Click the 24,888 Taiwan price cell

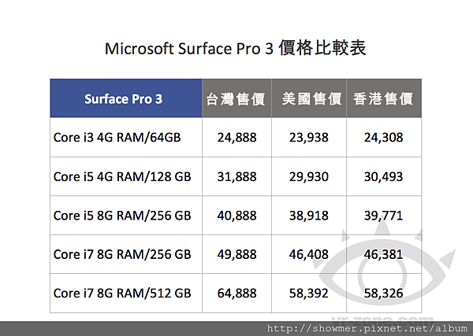pyautogui.click(x=236, y=137)
